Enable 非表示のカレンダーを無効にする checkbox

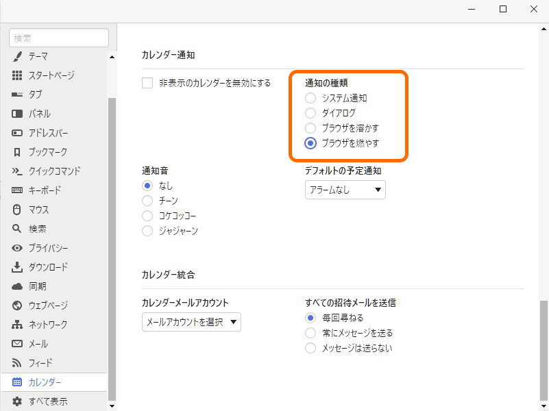click(x=147, y=82)
